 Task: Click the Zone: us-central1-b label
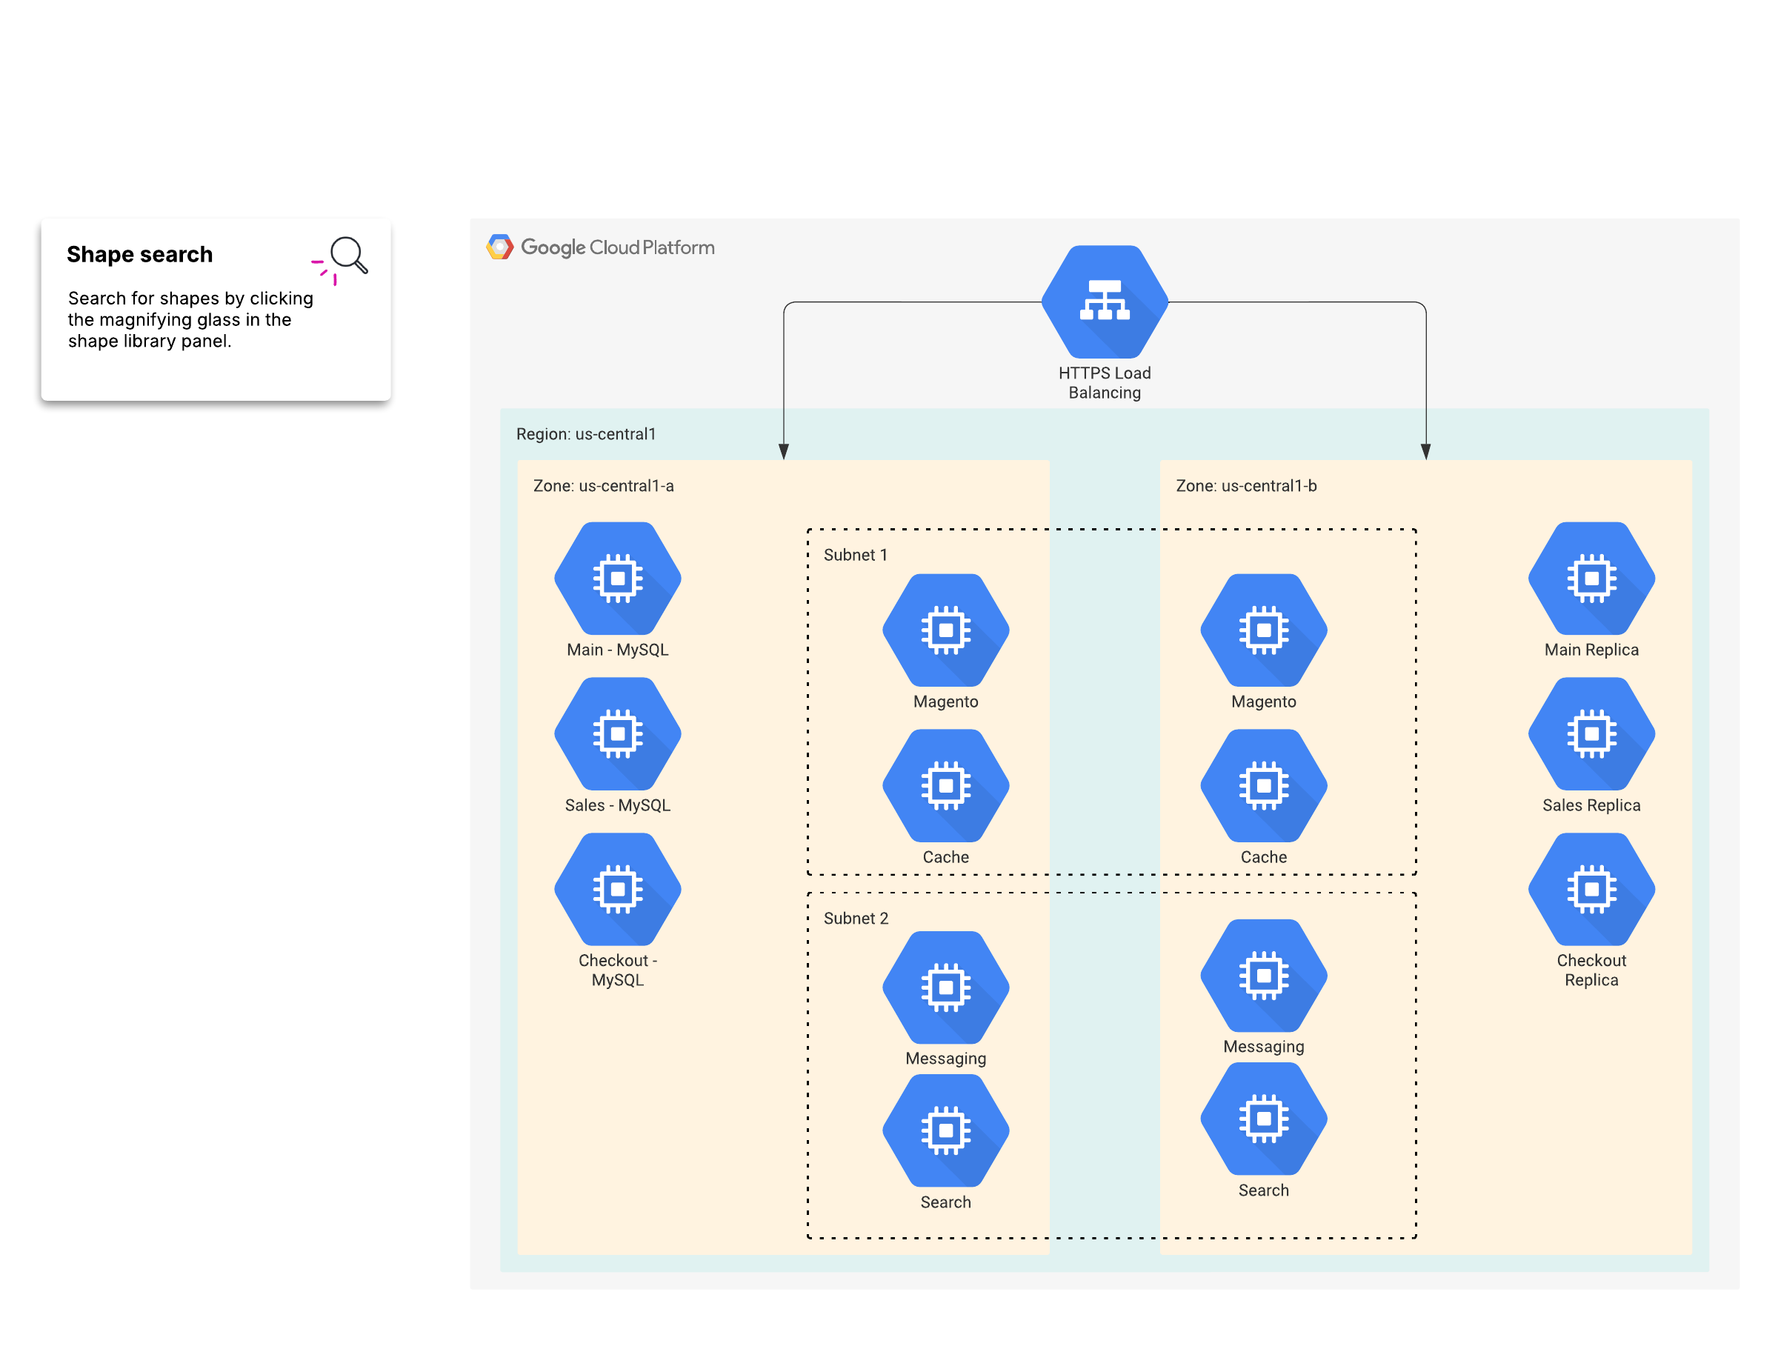point(1246,485)
